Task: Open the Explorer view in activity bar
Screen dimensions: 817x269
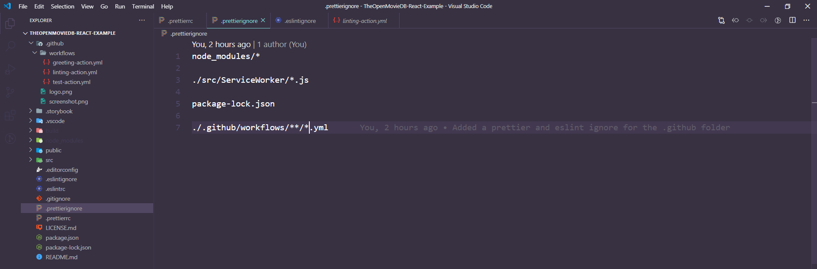Action: pyautogui.click(x=10, y=23)
